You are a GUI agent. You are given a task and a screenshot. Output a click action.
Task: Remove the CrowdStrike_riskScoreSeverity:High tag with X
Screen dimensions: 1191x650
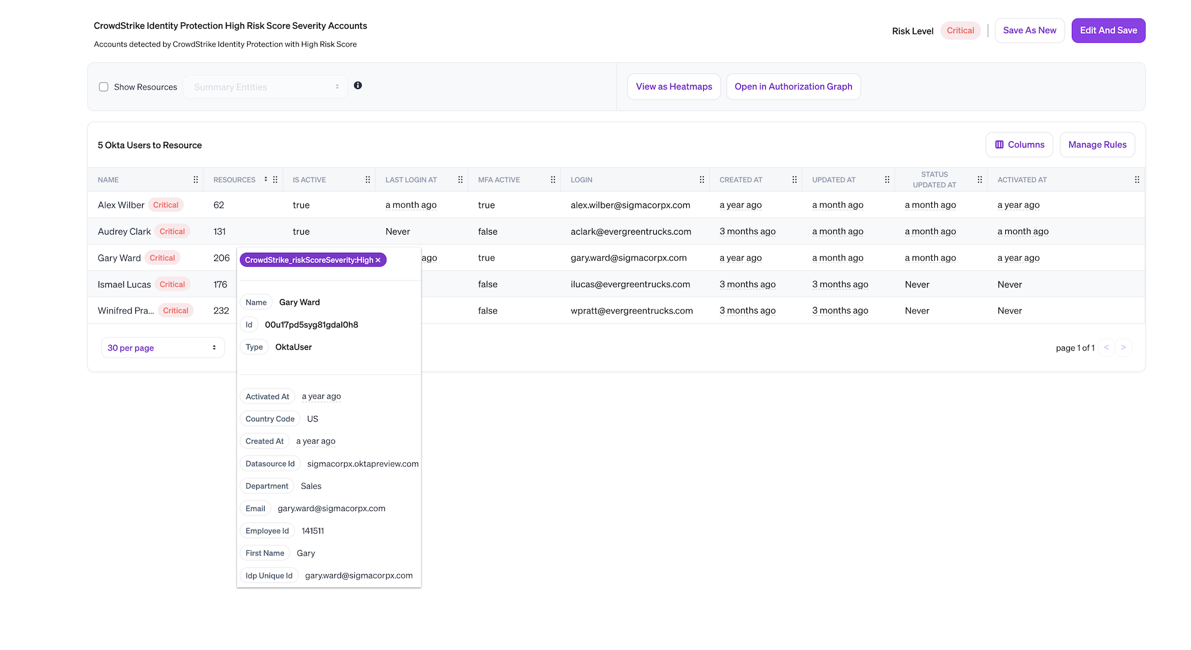coord(378,260)
